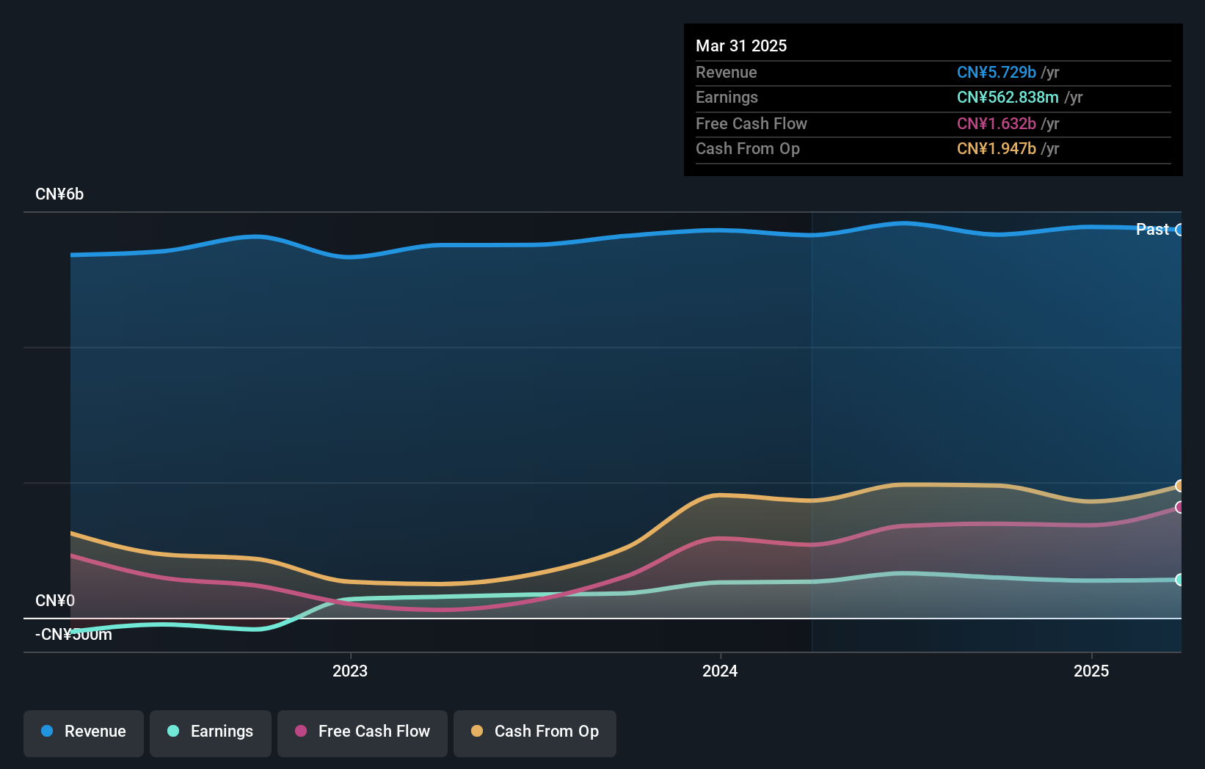Toggle the Cash From Op legend button

[x=535, y=733]
